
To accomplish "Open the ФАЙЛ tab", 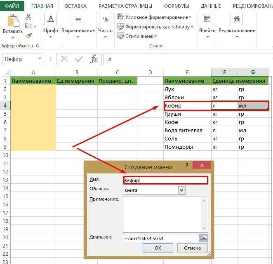I will click(x=12, y=6).
